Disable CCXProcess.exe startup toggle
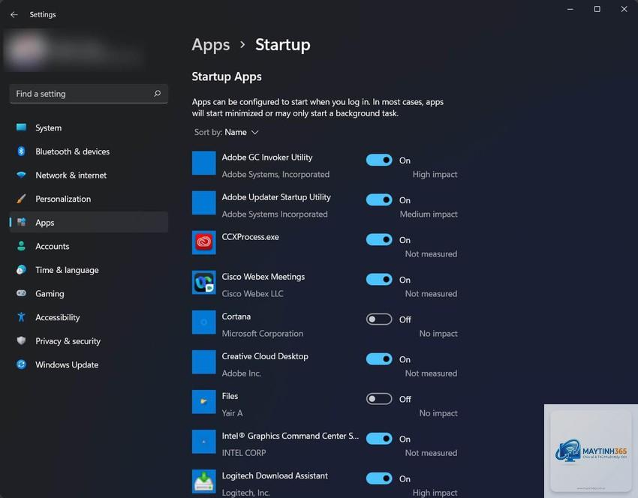Image resolution: width=638 pixels, height=498 pixels. click(x=379, y=240)
